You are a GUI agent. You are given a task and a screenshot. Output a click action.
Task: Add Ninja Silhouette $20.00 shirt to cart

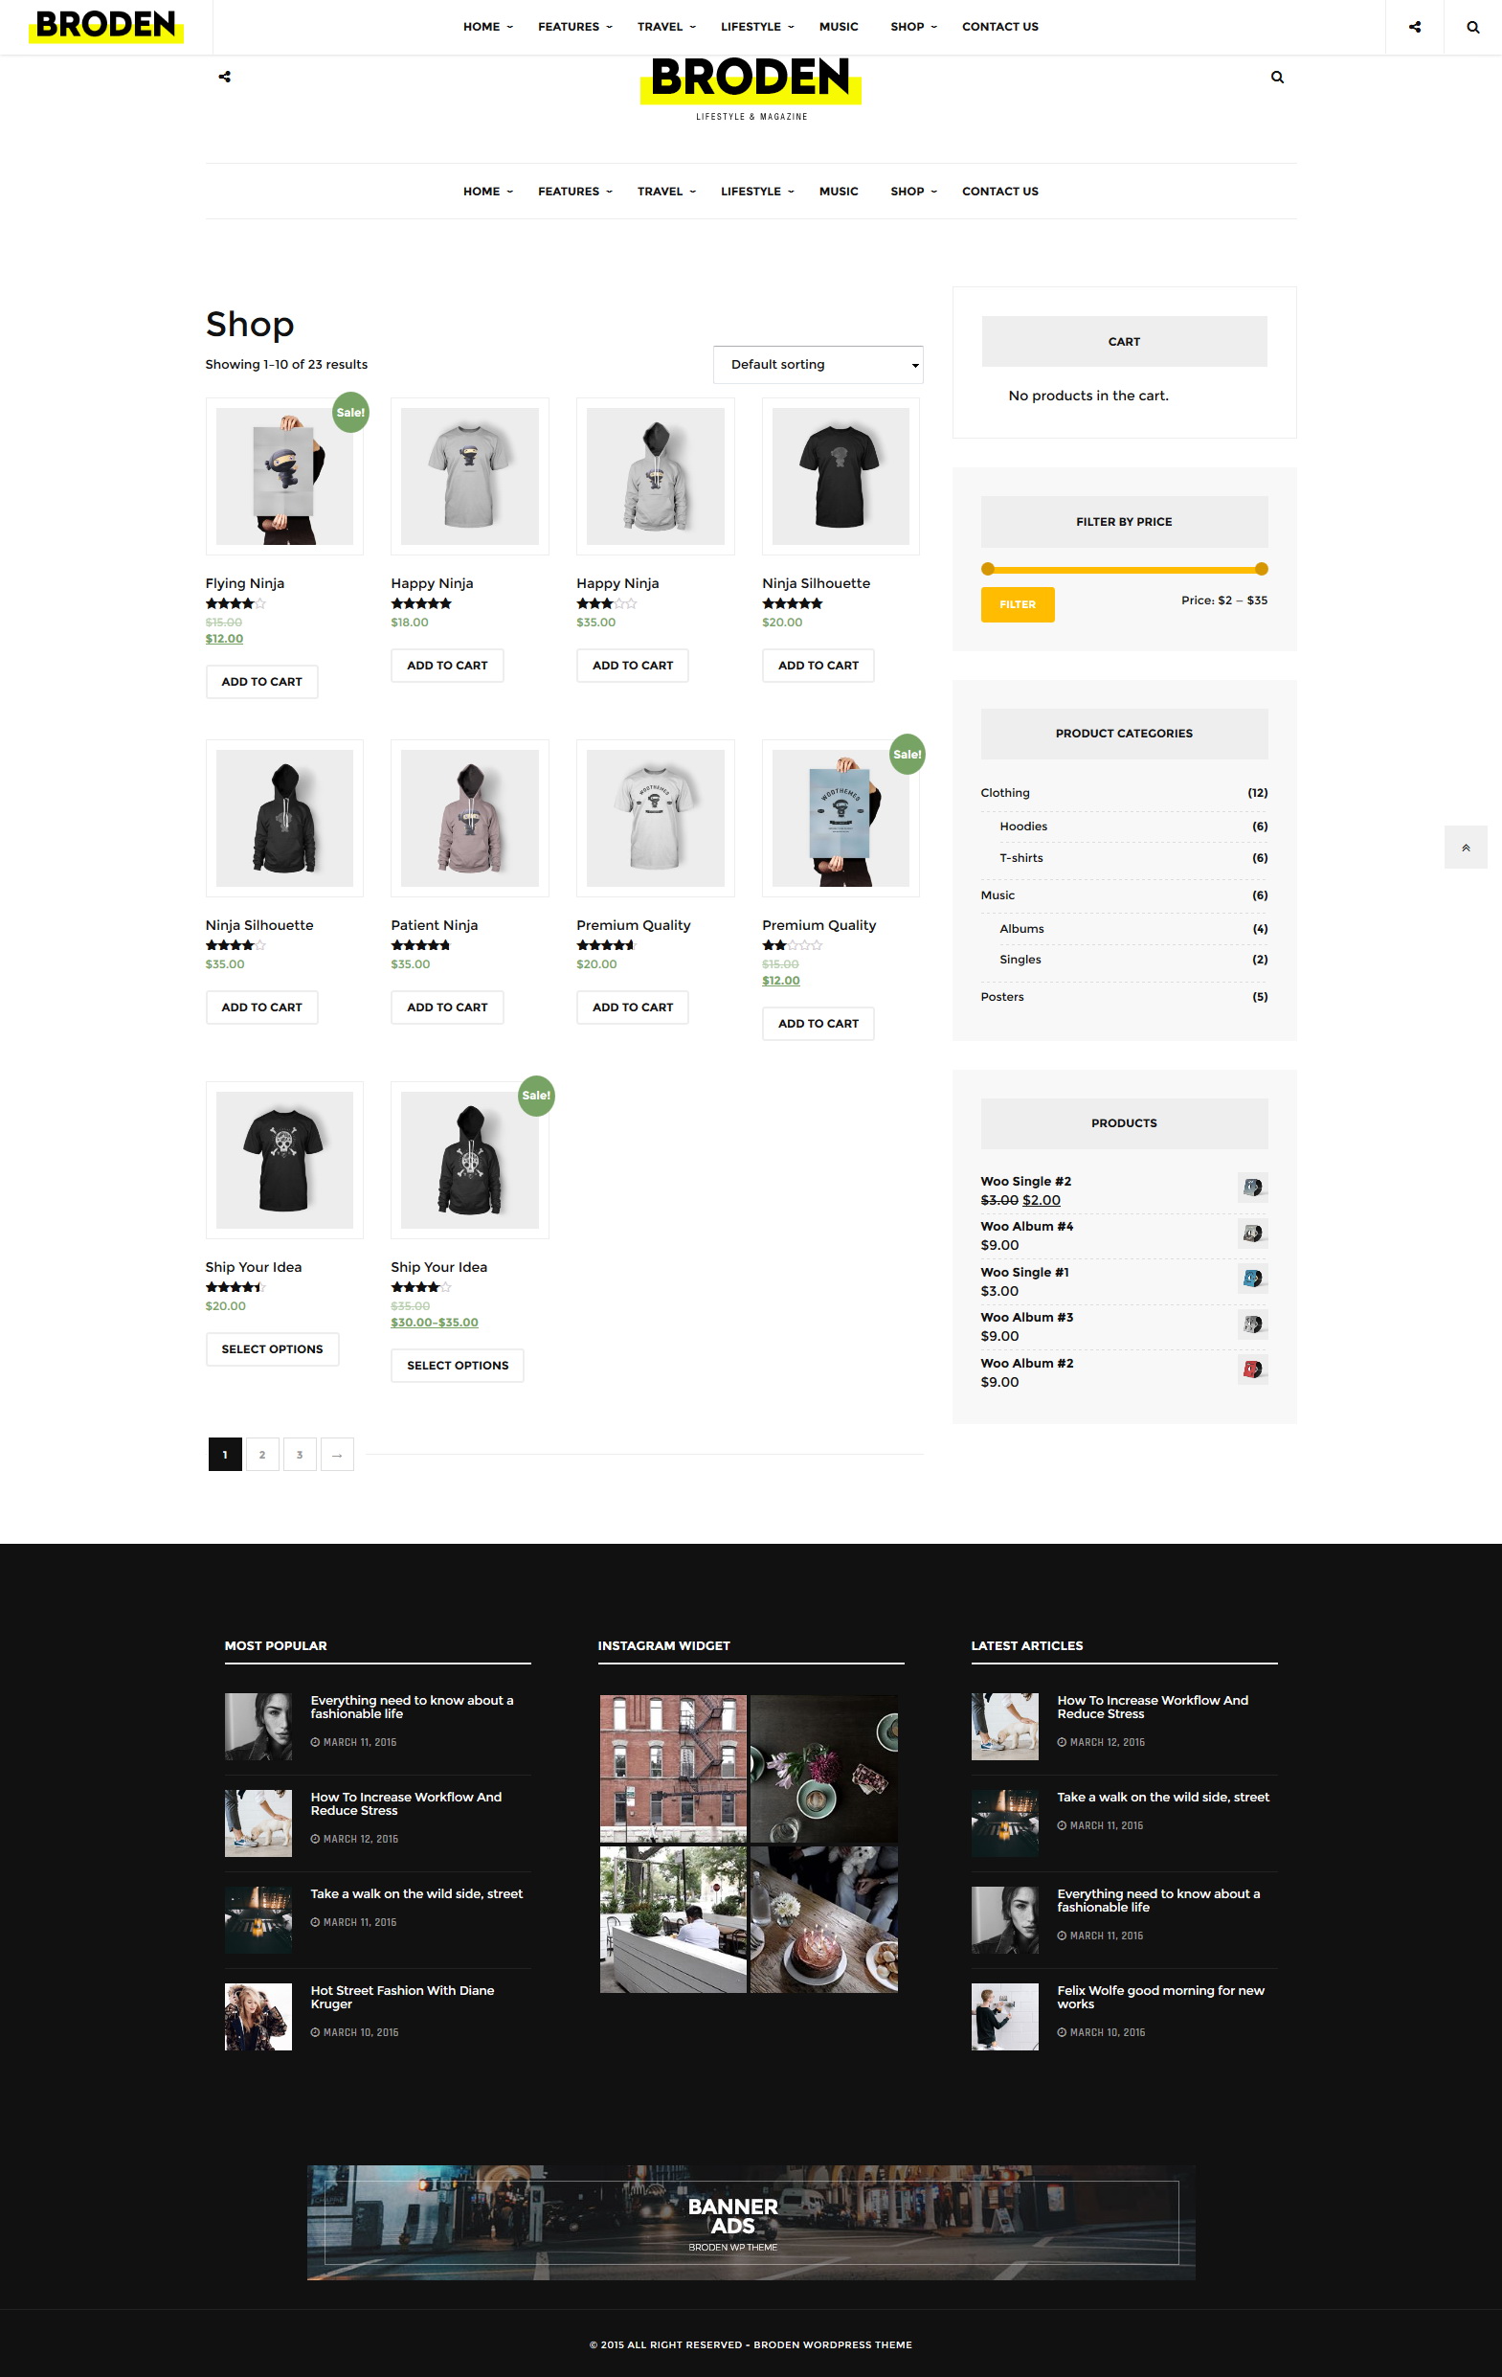pyautogui.click(x=818, y=666)
